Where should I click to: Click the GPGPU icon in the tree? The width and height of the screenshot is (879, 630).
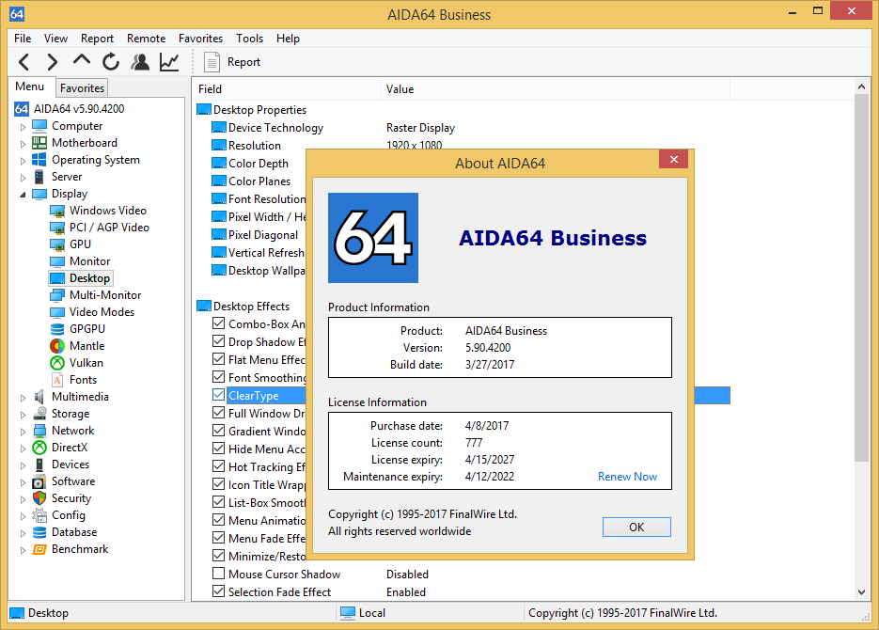57,329
